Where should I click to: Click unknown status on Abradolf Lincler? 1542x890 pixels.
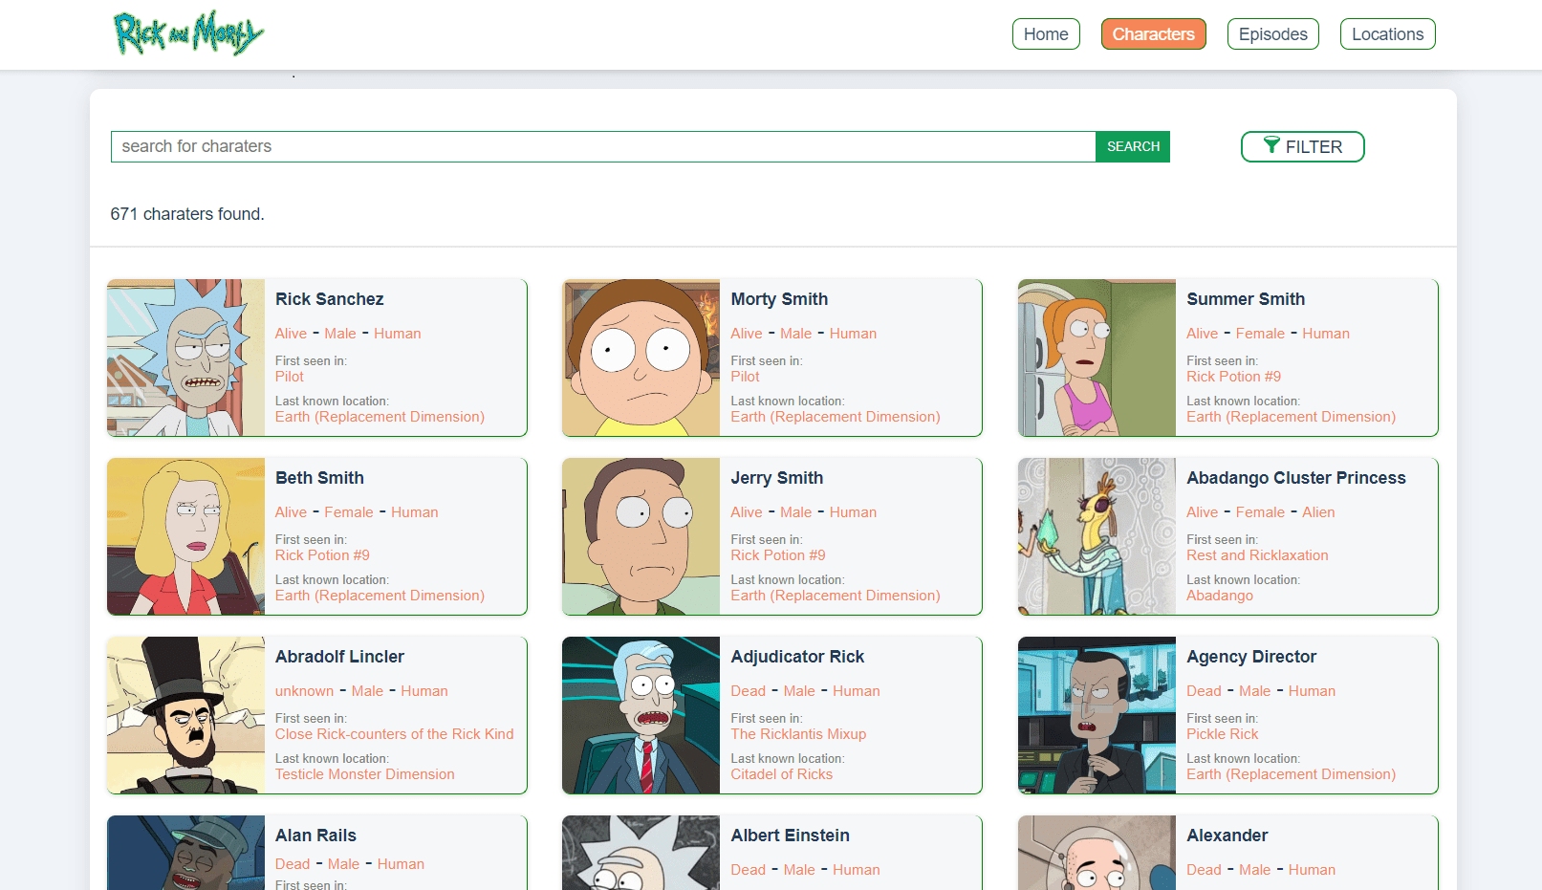304,691
